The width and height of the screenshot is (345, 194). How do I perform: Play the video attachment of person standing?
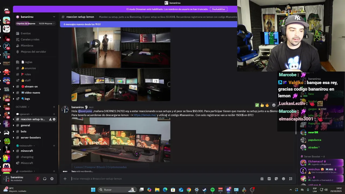(96, 43)
